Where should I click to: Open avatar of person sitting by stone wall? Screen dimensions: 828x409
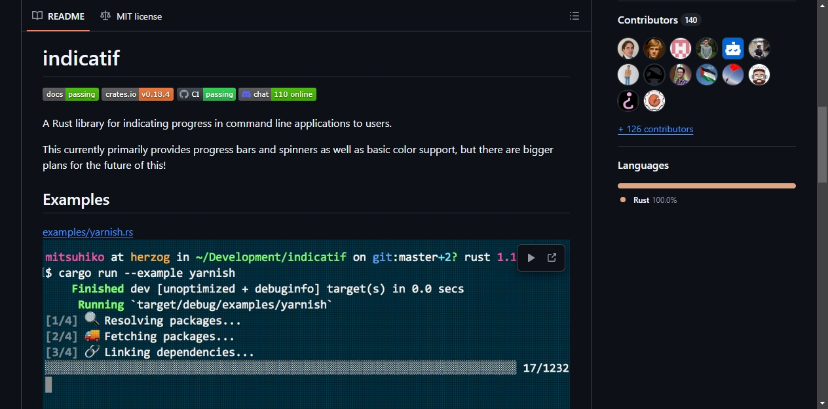pos(759,48)
